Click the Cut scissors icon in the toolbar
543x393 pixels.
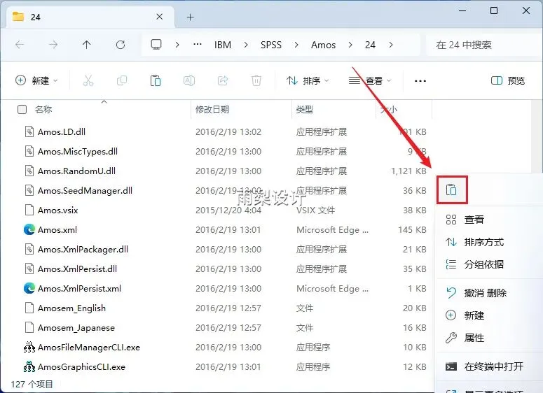point(88,80)
